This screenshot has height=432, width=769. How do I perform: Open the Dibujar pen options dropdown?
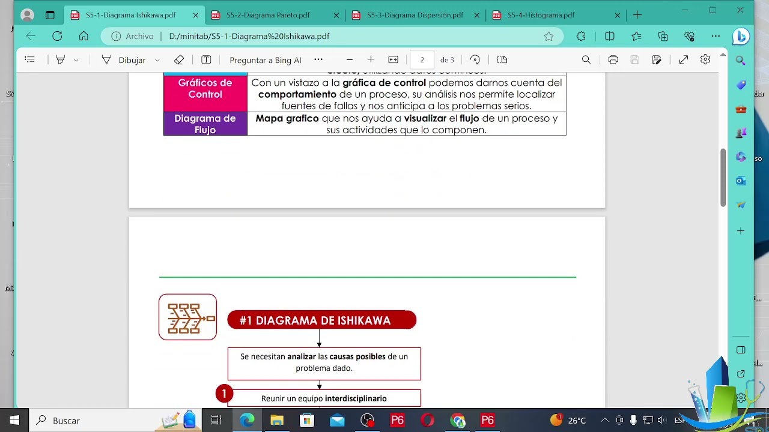pyautogui.click(x=157, y=60)
